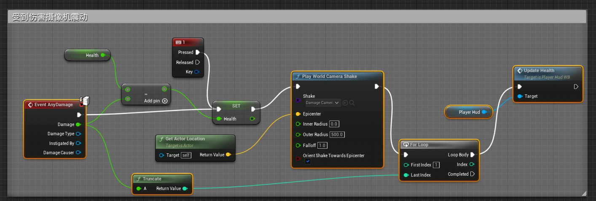
Task: Click the Damage Causer output pin
Action: (x=78, y=153)
